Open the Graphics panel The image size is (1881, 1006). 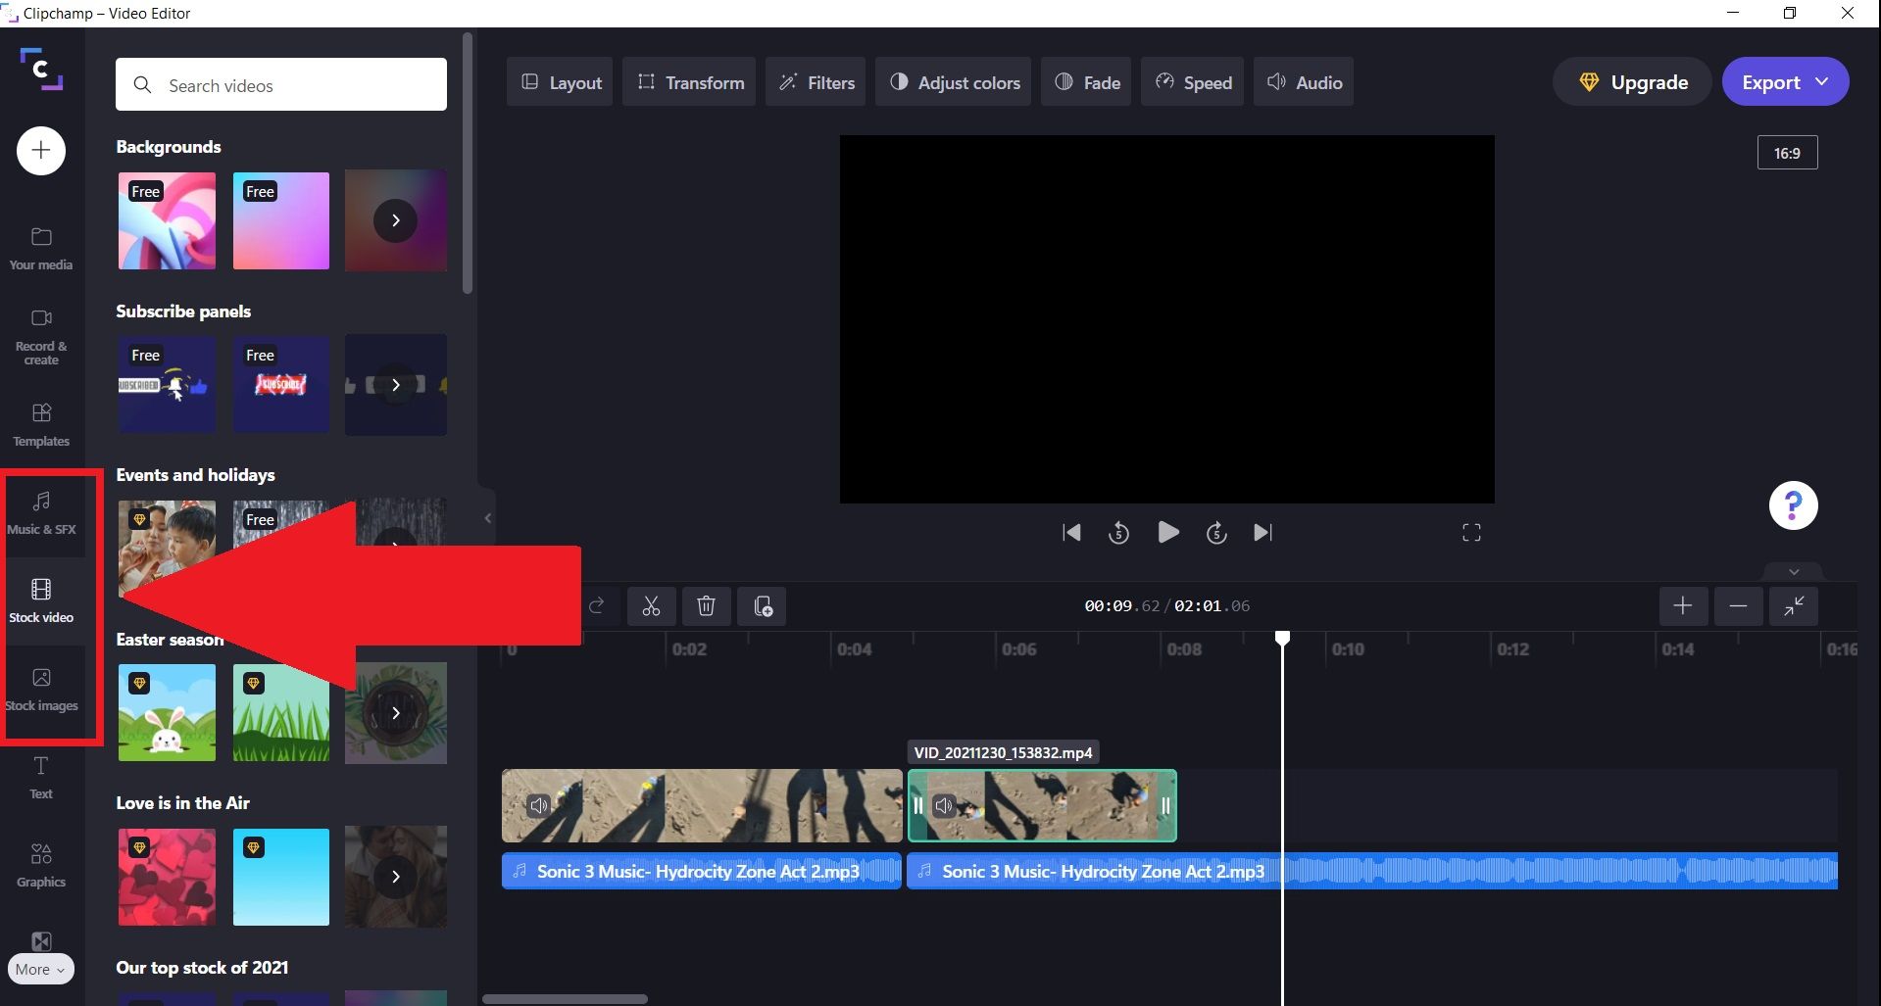pyautogui.click(x=40, y=865)
